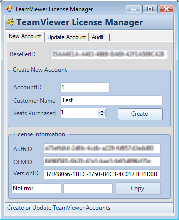The image size is (179, 220).
Task: Click the title bar application icon
Action: (x=9, y=9)
